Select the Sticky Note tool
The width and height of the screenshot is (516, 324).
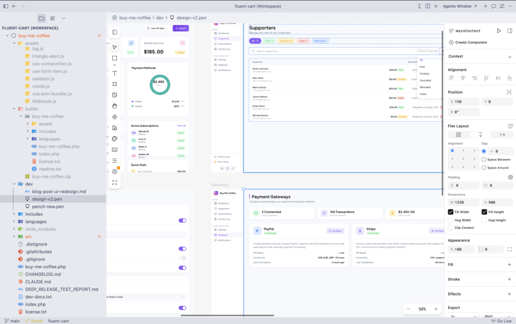click(115, 95)
